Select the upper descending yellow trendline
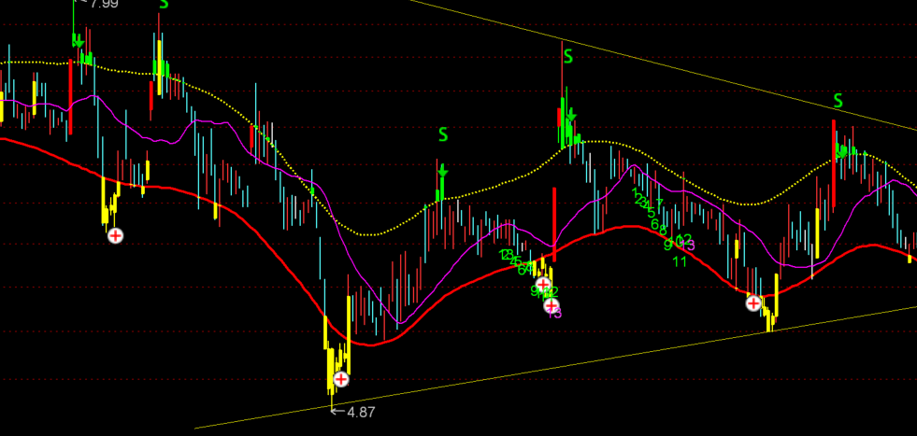Viewport: 917px width, 436px height. click(663, 64)
